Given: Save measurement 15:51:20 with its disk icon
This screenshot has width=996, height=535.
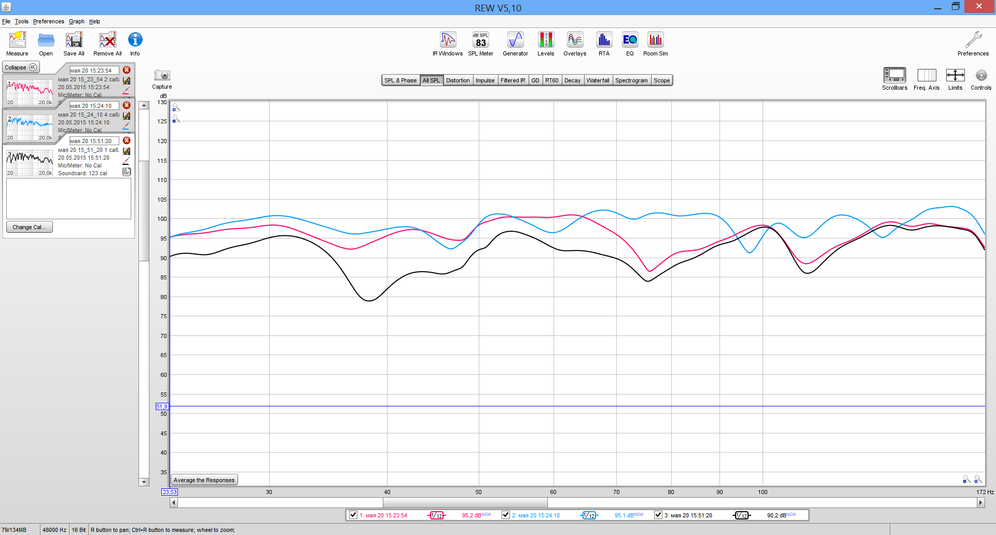Looking at the screenshot, I should click(x=127, y=151).
